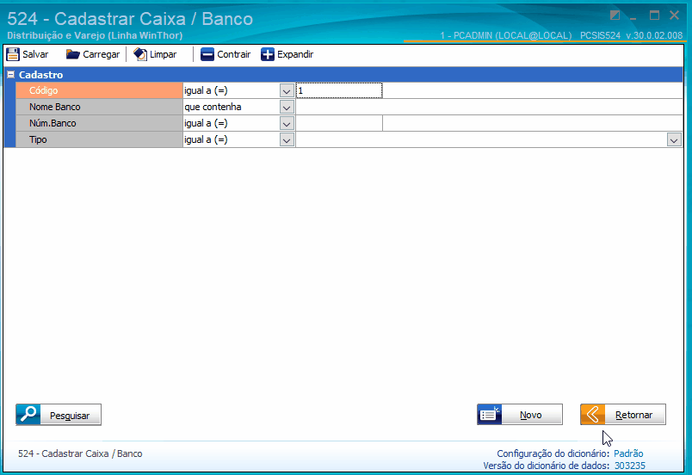692x475 pixels.
Task: Collapse the Cadastro section
Action: point(10,75)
